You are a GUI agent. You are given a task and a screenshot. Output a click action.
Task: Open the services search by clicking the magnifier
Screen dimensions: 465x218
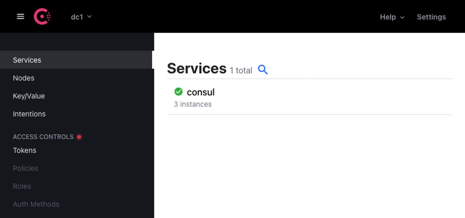pyautogui.click(x=263, y=70)
